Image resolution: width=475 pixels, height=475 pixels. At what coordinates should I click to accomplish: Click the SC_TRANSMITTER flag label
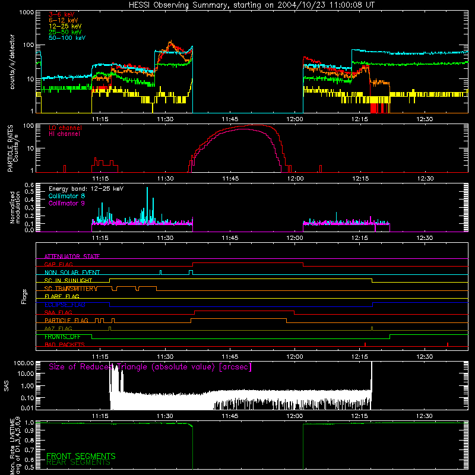click(x=70, y=289)
